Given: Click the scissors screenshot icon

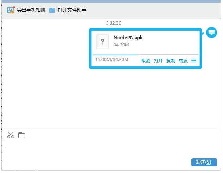Looking at the screenshot, I should point(11,135).
